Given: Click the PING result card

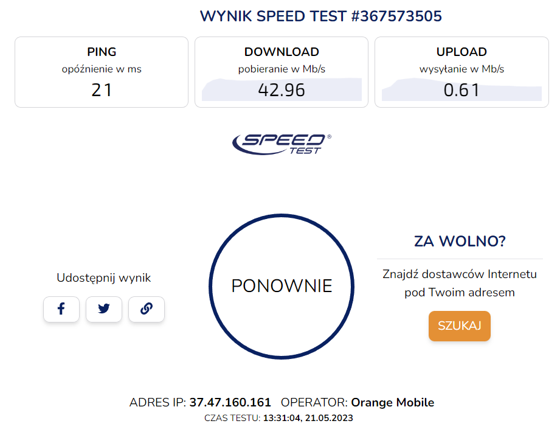Looking at the screenshot, I should click(x=101, y=72).
